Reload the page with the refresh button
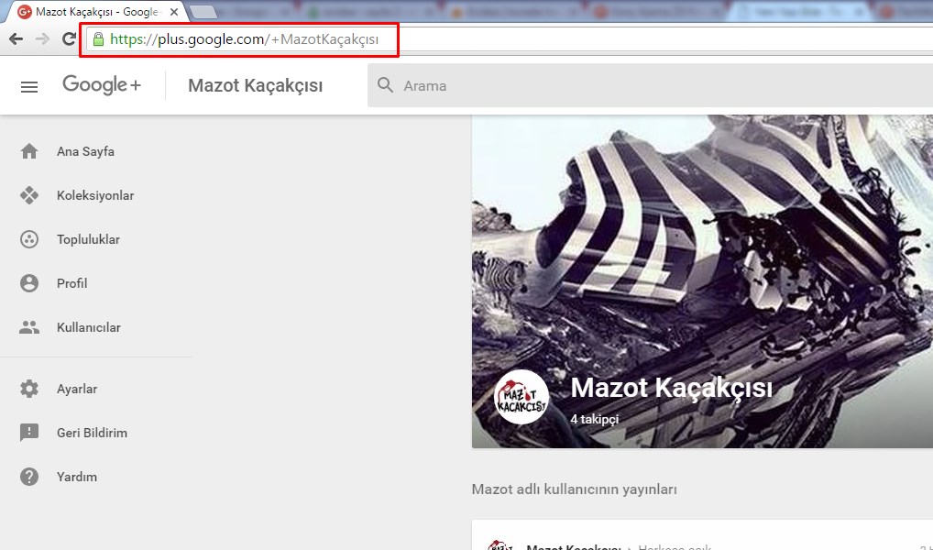This screenshot has height=550, width=933. (x=69, y=38)
